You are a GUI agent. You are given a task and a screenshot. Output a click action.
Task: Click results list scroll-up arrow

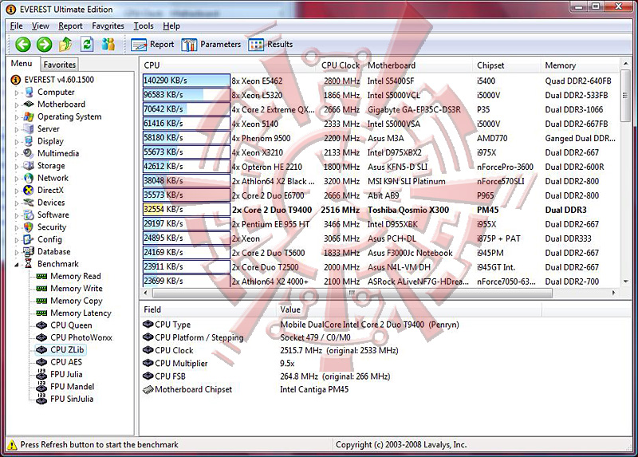click(x=625, y=64)
